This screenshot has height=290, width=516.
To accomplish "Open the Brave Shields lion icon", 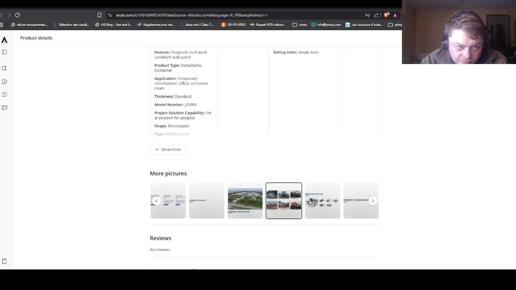I will click(x=387, y=15).
